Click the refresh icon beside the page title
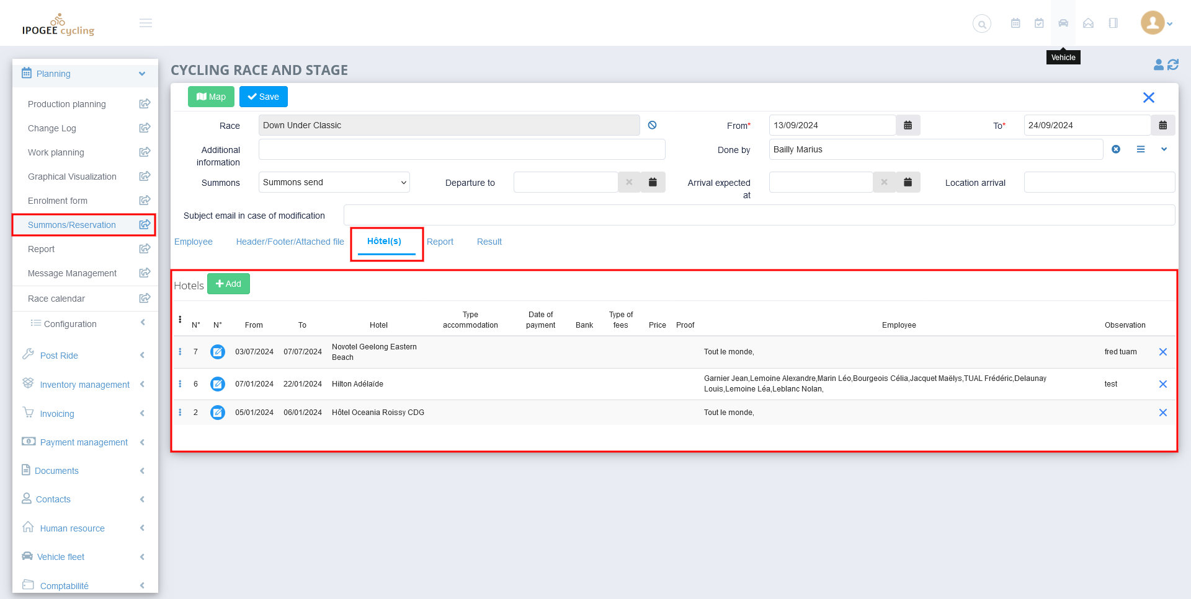Image resolution: width=1191 pixels, height=599 pixels. [1173, 64]
